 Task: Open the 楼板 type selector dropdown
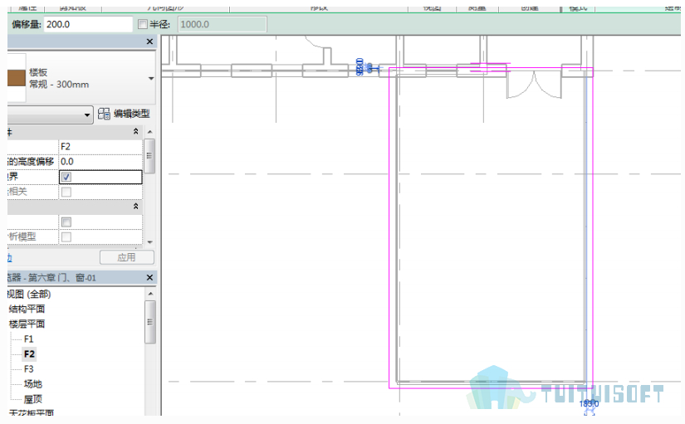point(151,79)
